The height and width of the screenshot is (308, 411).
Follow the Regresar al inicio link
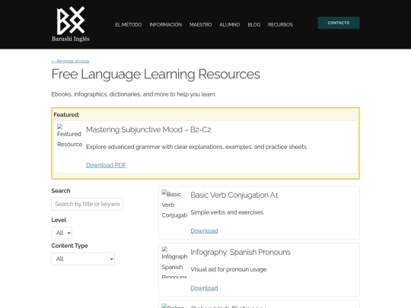[70, 61]
